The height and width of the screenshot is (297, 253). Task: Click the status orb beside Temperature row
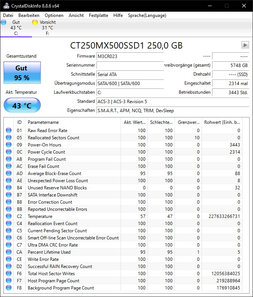pyautogui.click(x=9, y=216)
